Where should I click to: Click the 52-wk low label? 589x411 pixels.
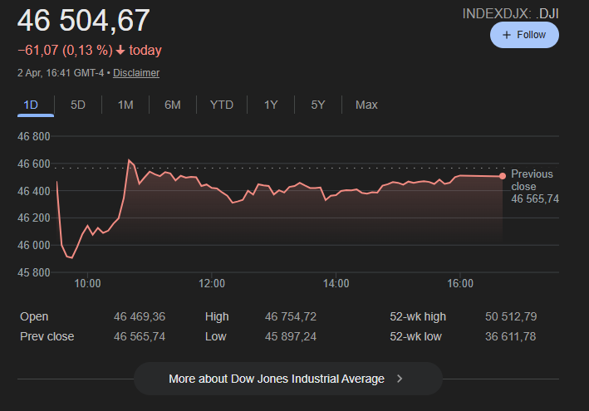coord(415,336)
